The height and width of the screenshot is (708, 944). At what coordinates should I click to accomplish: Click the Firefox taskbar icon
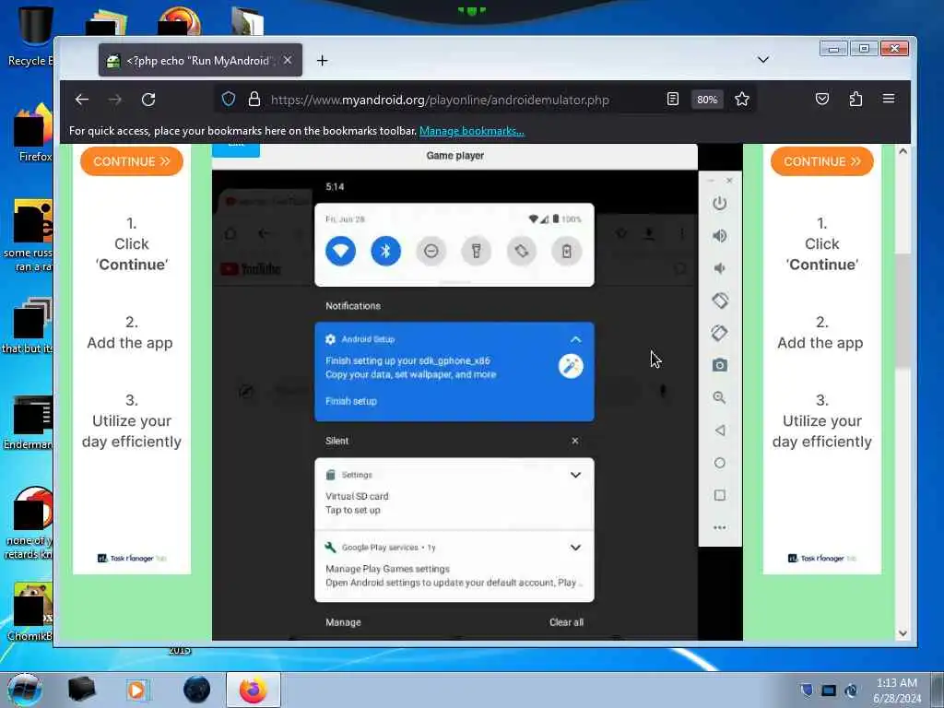click(253, 690)
